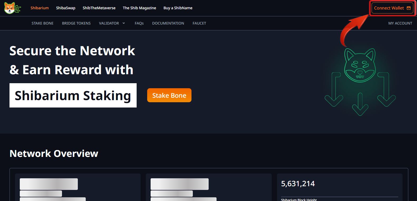Click the wallet icon in Connect Wallet

pos(409,8)
